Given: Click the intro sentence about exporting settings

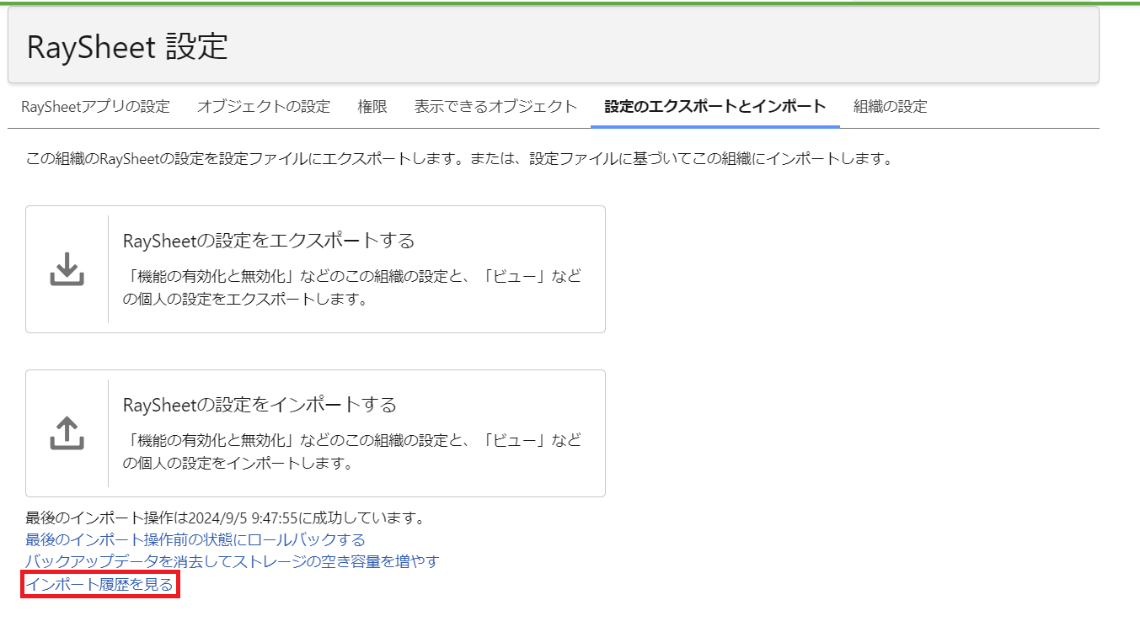Looking at the screenshot, I should [x=459, y=158].
